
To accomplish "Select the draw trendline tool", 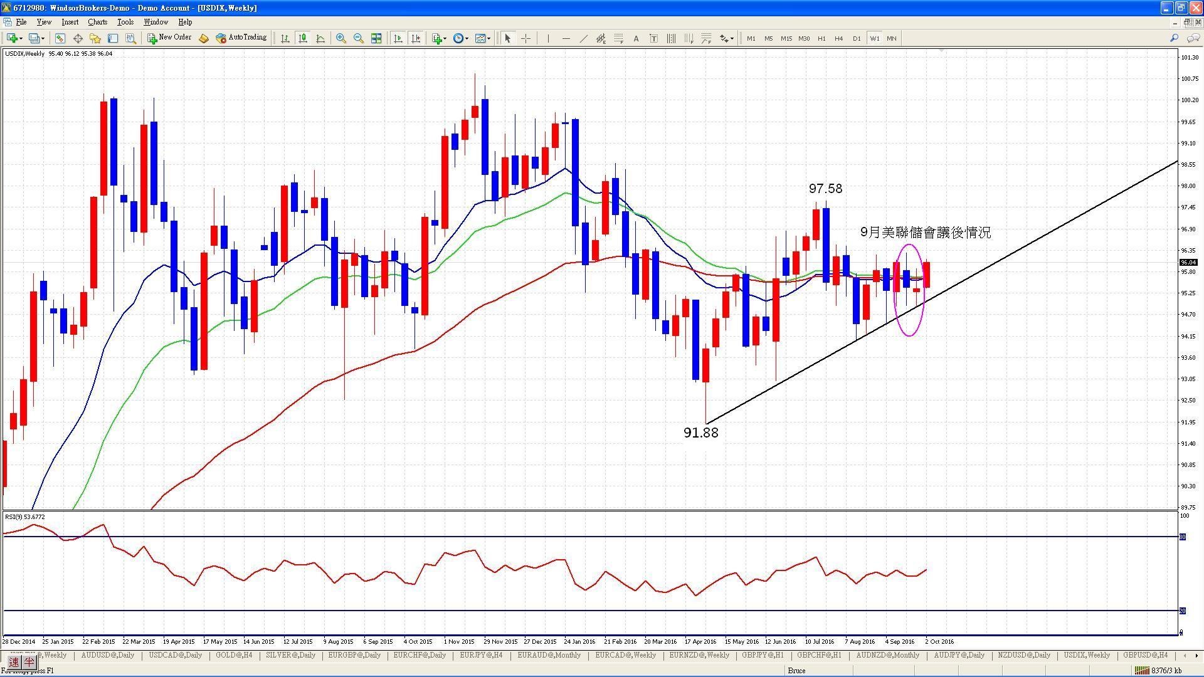I will 583,38.
